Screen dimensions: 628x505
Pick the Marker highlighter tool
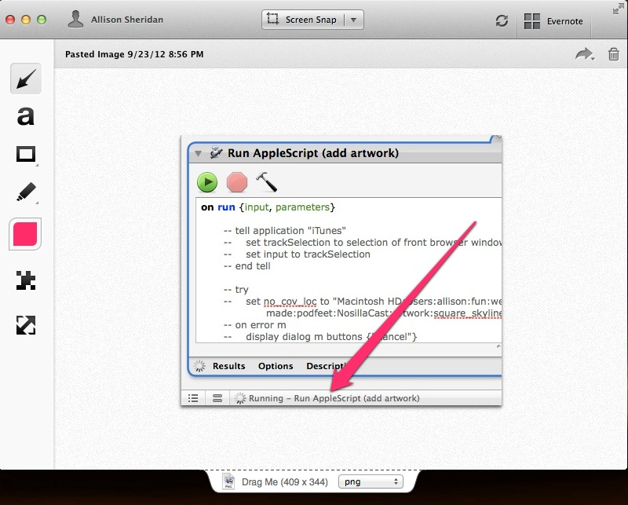(26, 192)
